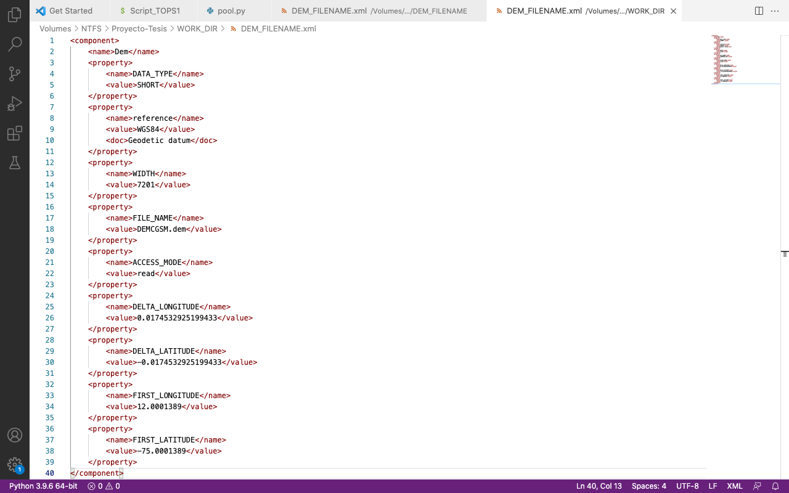This screenshot has height=493, width=789.
Task: Change the Python 3.9.6 interpreter
Action: [43, 486]
